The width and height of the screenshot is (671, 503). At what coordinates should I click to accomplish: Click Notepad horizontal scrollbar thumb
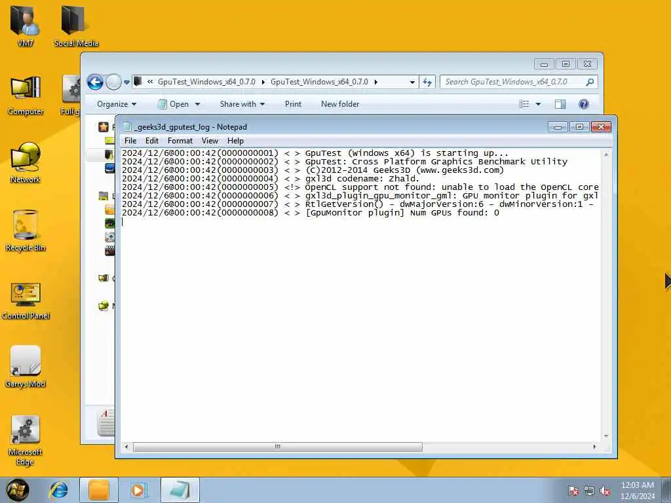tap(277, 447)
